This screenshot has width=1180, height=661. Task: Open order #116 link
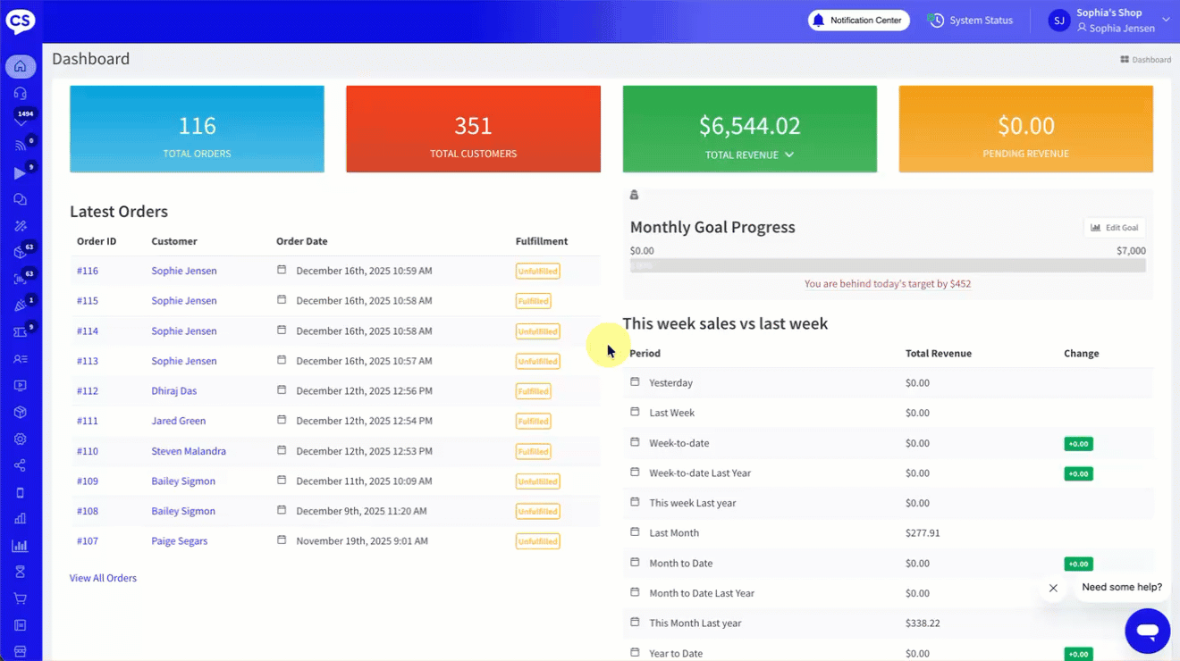pyautogui.click(x=88, y=271)
